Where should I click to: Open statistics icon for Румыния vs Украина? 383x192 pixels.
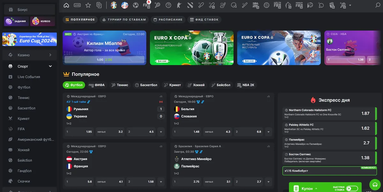tap(161, 96)
